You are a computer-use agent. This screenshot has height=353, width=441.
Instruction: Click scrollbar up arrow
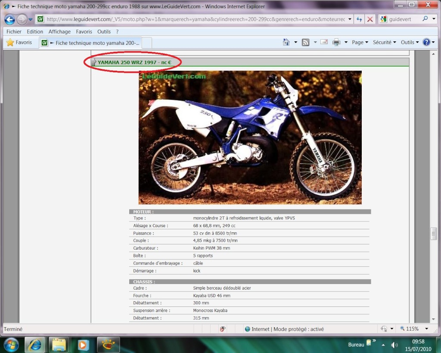tap(433, 53)
